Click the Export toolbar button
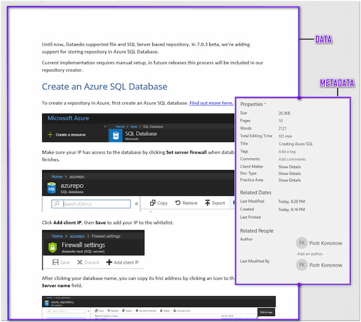Viewport: 361px width, 322px height. click(215, 203)
